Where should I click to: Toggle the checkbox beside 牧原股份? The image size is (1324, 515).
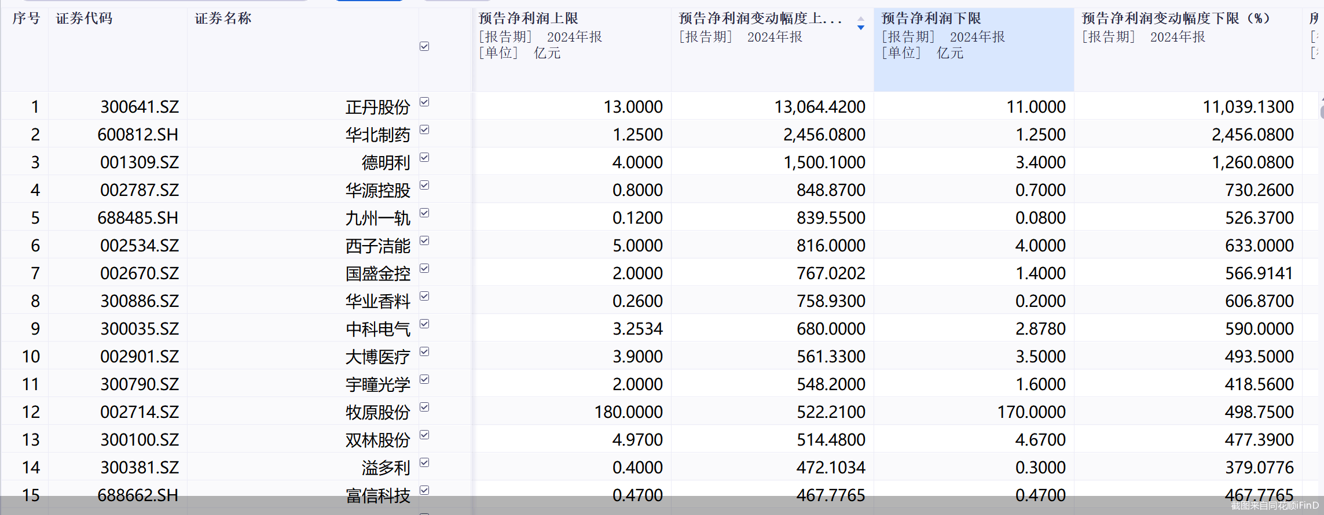[424, 407]
